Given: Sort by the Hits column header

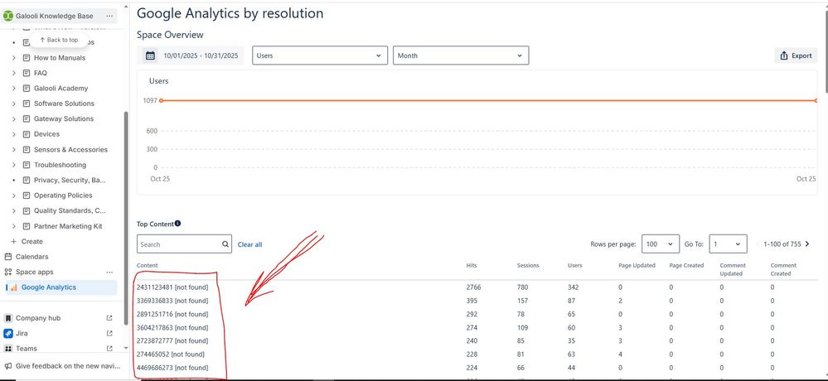Looking at the screenshot, I should (472, 265).
